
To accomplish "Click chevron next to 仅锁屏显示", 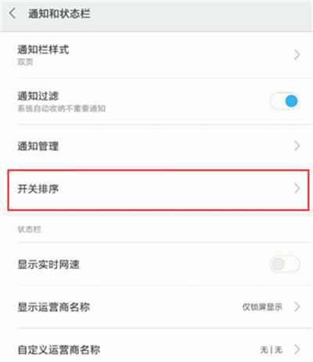I will (297, 306).
